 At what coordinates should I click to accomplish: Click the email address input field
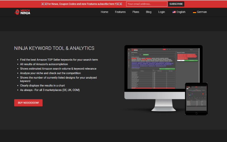(147, 4)
